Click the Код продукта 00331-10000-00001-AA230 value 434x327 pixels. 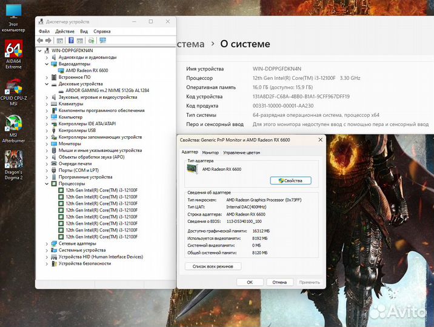pos(283,106)
